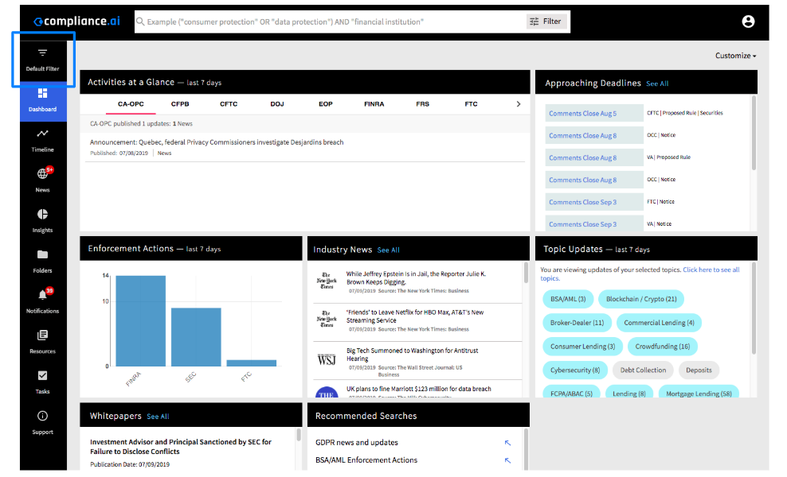
Task: Select the Crowdfunding (16) topic chip
Action: coord(663,347)
